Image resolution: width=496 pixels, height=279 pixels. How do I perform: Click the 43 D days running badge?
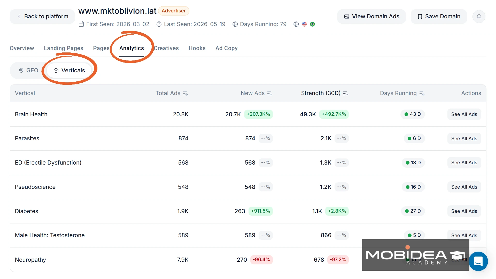413,114
